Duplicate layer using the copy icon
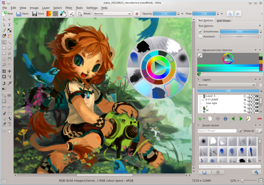This screenshot has width=264, height=185. pyautogui.click(x=210, y=119)
